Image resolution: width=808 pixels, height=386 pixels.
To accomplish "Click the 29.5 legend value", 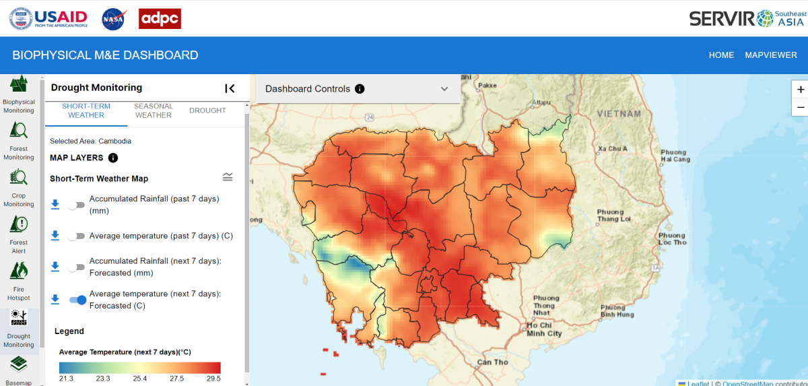I will [213, 379].
